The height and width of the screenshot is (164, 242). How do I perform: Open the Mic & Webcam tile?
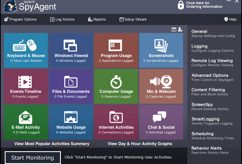click(161, 86)
